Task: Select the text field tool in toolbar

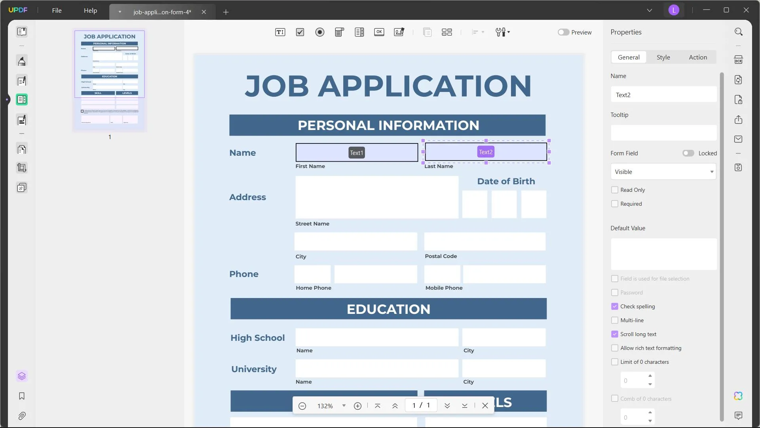Action: tap(280, 32)
